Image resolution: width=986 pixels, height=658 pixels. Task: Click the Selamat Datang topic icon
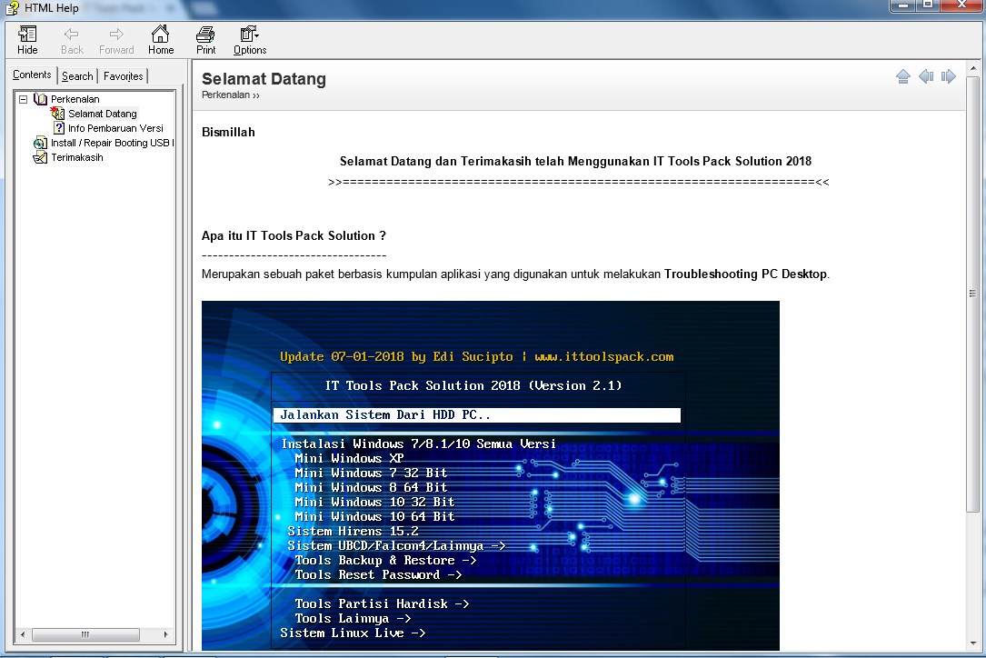pyautogui.click(x=58, y=114)
